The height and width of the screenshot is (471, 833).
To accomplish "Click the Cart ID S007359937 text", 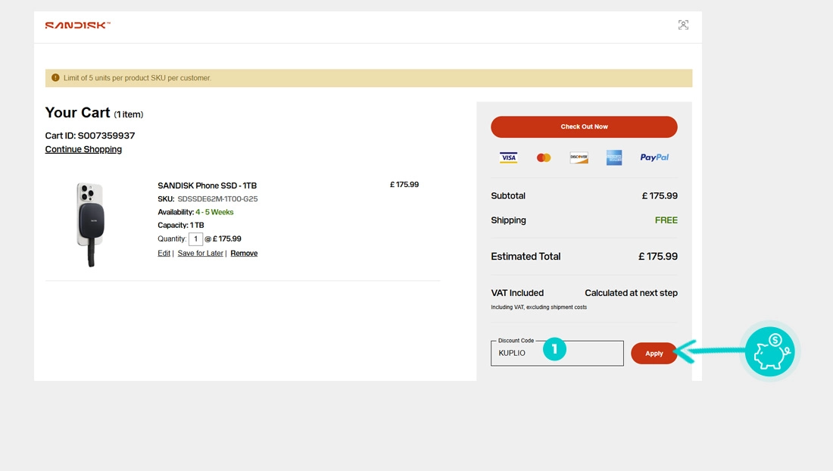I will point(90,136).
